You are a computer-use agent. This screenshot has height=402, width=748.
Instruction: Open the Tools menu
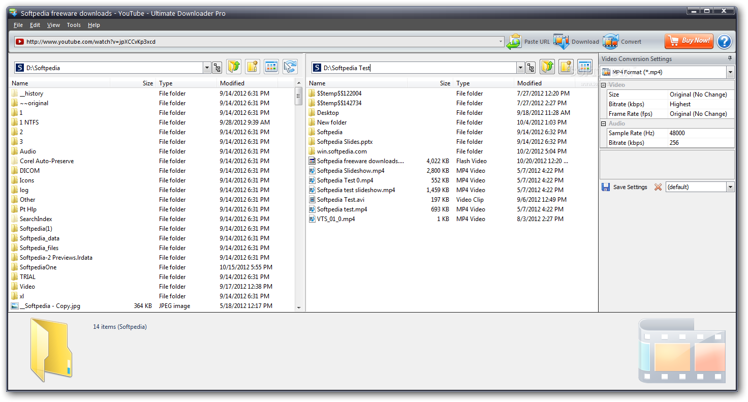tap(74, 25)
